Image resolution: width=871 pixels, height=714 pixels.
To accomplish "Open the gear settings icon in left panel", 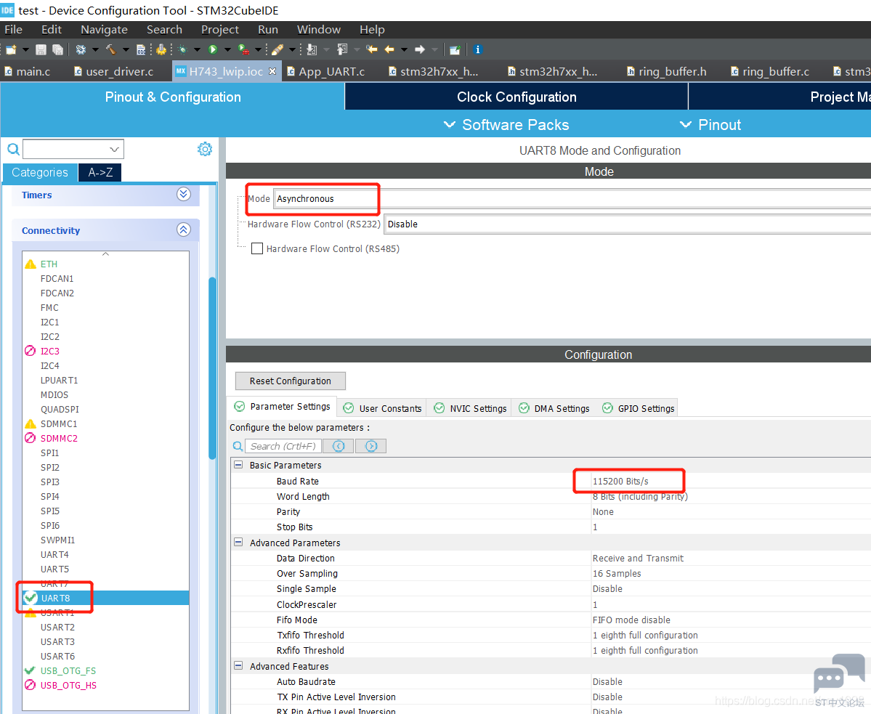I will click(205, 149).
